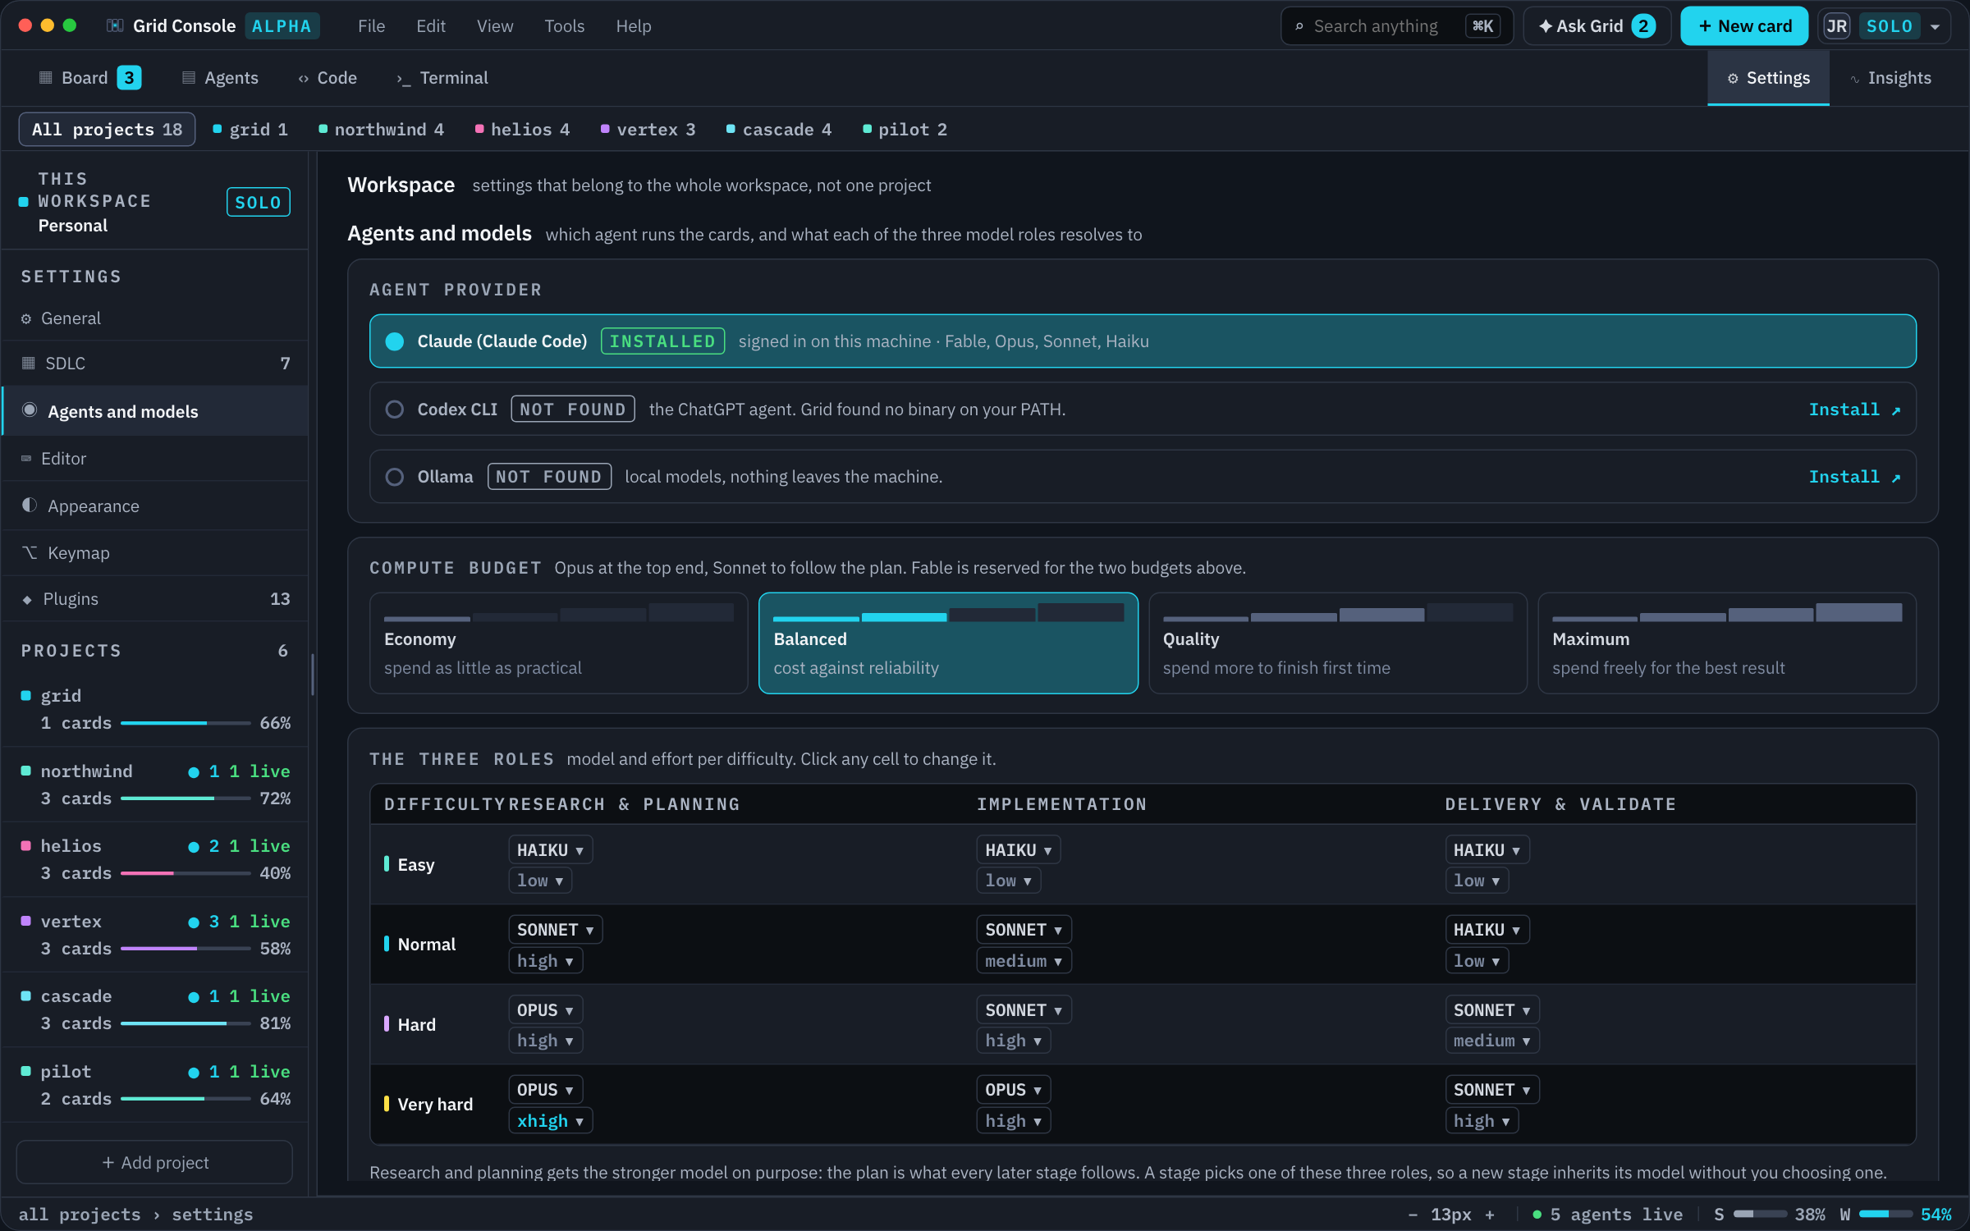Image resolution: width=1970 pixels, height=1231 pixels.
Task: Toggle the cascade 4 project filter
Action: pos(779,130)
